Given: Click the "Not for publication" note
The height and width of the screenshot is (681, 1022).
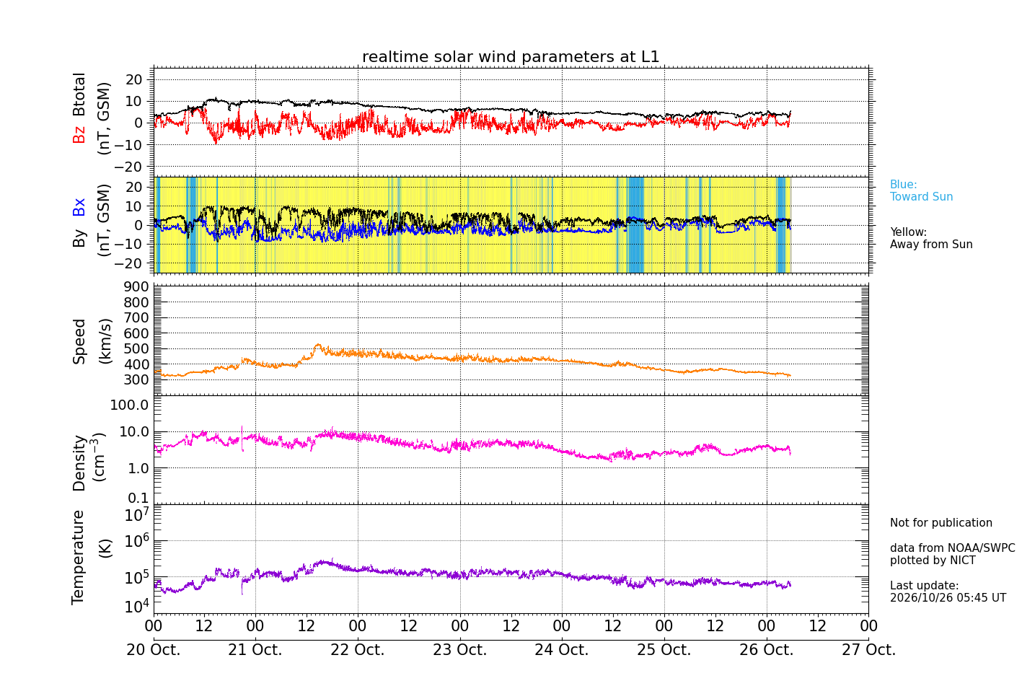Looking at the screenshot, I should (941, 523).
